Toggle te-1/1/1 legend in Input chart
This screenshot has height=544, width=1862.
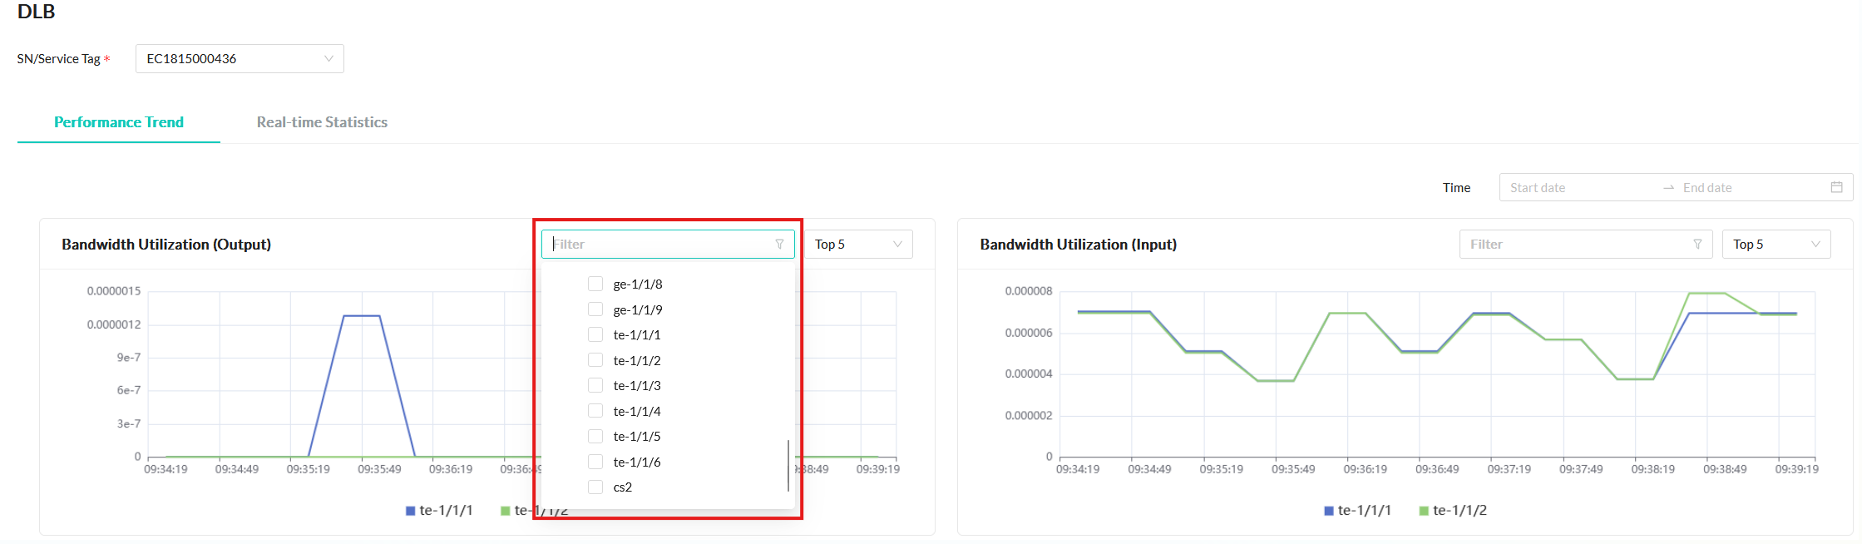(x=1357, y=511)
